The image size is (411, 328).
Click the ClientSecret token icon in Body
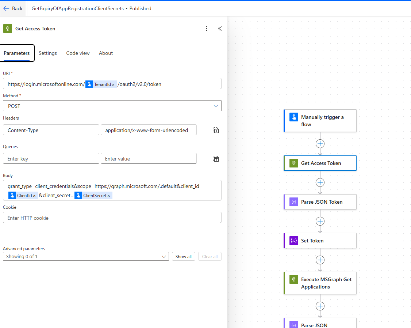click(x=78, y=195)
